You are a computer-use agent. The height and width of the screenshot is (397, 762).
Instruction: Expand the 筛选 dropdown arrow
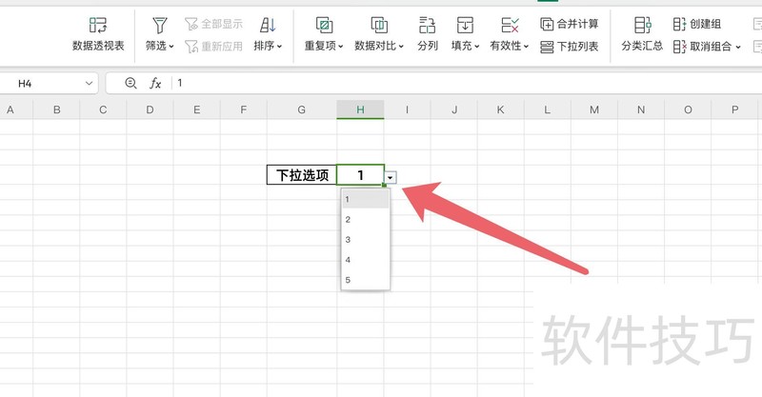pyautogui.click(x=171, y=47)
